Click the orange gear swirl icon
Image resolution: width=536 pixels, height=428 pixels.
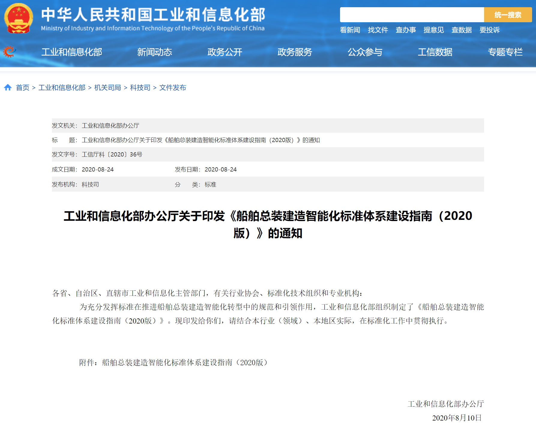[9, 52]
